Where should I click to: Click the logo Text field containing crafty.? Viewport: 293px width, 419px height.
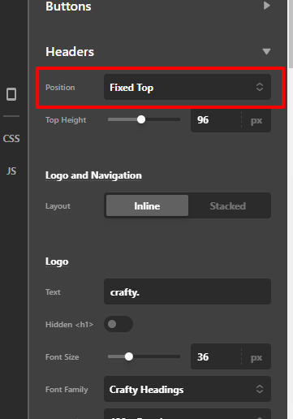187,292
